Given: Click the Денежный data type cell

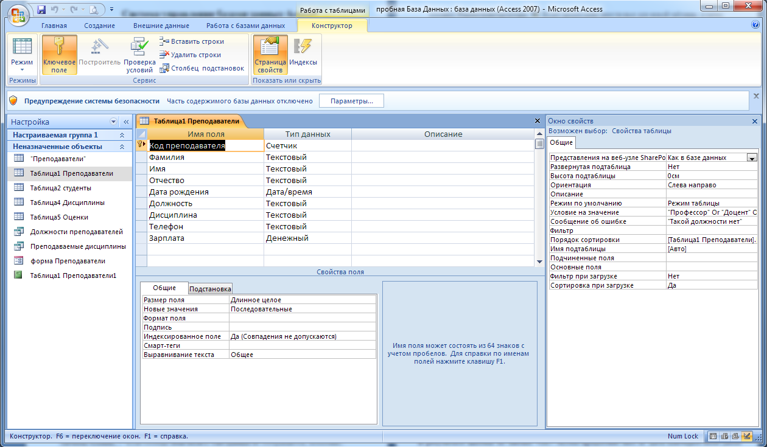Looking at the screenshot, I should click(x=307, y=238).
